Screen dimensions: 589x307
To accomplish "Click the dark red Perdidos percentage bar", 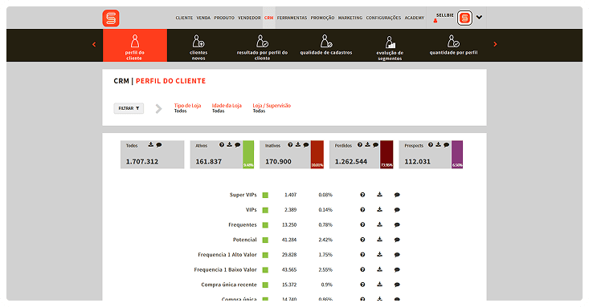I will click(x=387, y=155).
